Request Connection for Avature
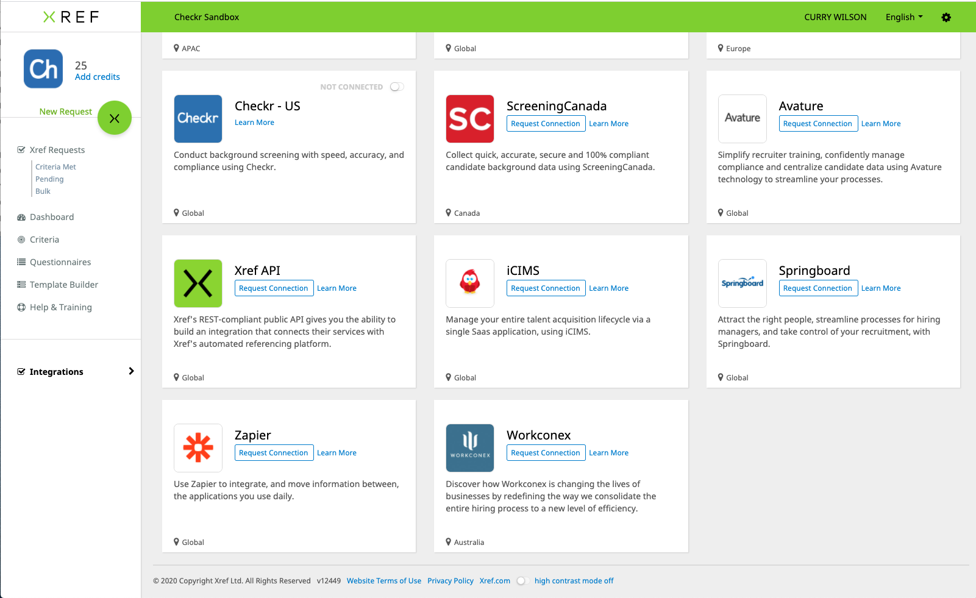The height and width of the screenshot is (598, 976). coord(818,124)
